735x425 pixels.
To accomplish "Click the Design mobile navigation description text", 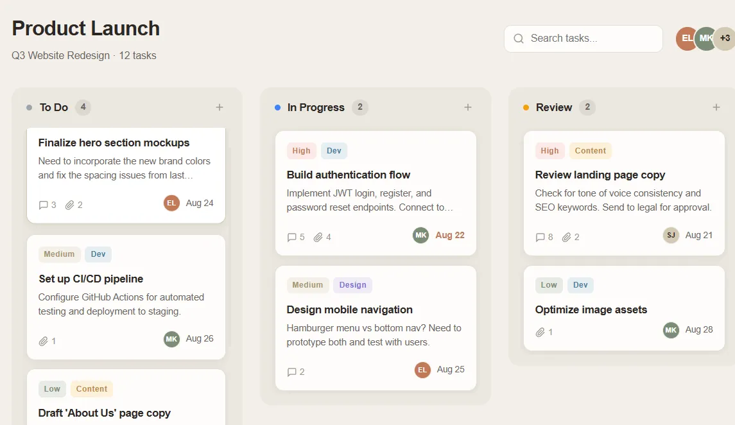I will click(374, 335).
